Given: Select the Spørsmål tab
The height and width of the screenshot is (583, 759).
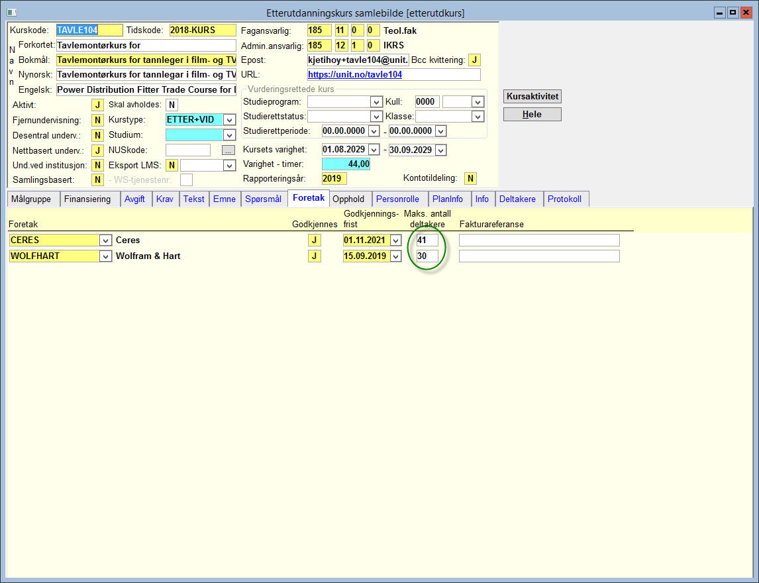Looking at the screenshot, I should [264, 199].
